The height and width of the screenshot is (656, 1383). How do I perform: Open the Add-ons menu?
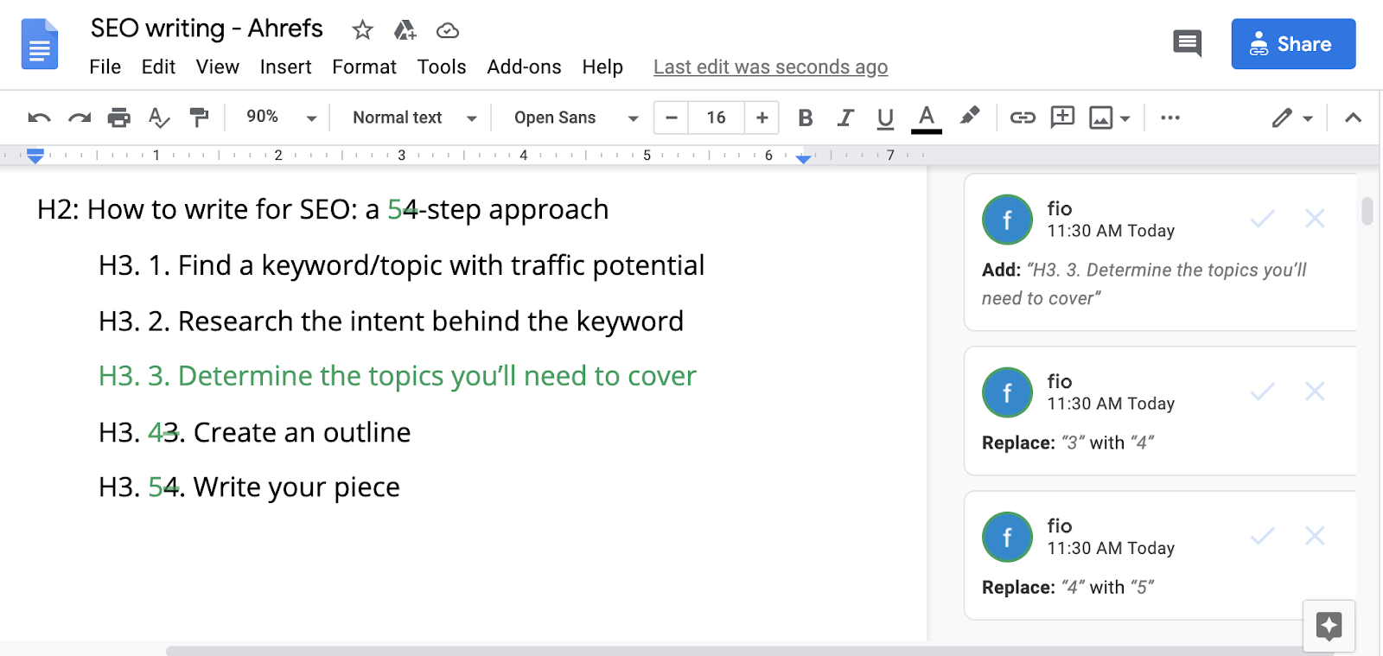524,67
